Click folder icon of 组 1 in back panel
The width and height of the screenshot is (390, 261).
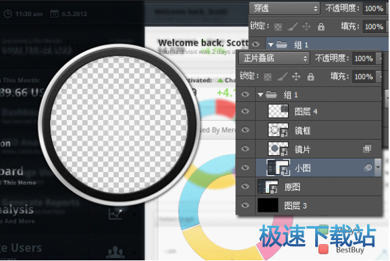281,45
